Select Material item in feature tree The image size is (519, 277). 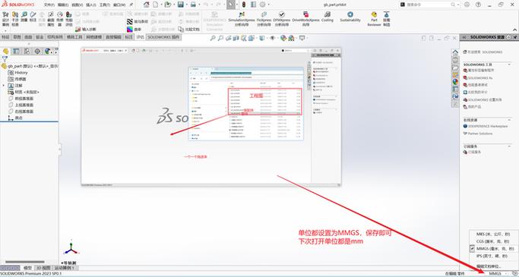click(23, 92)
